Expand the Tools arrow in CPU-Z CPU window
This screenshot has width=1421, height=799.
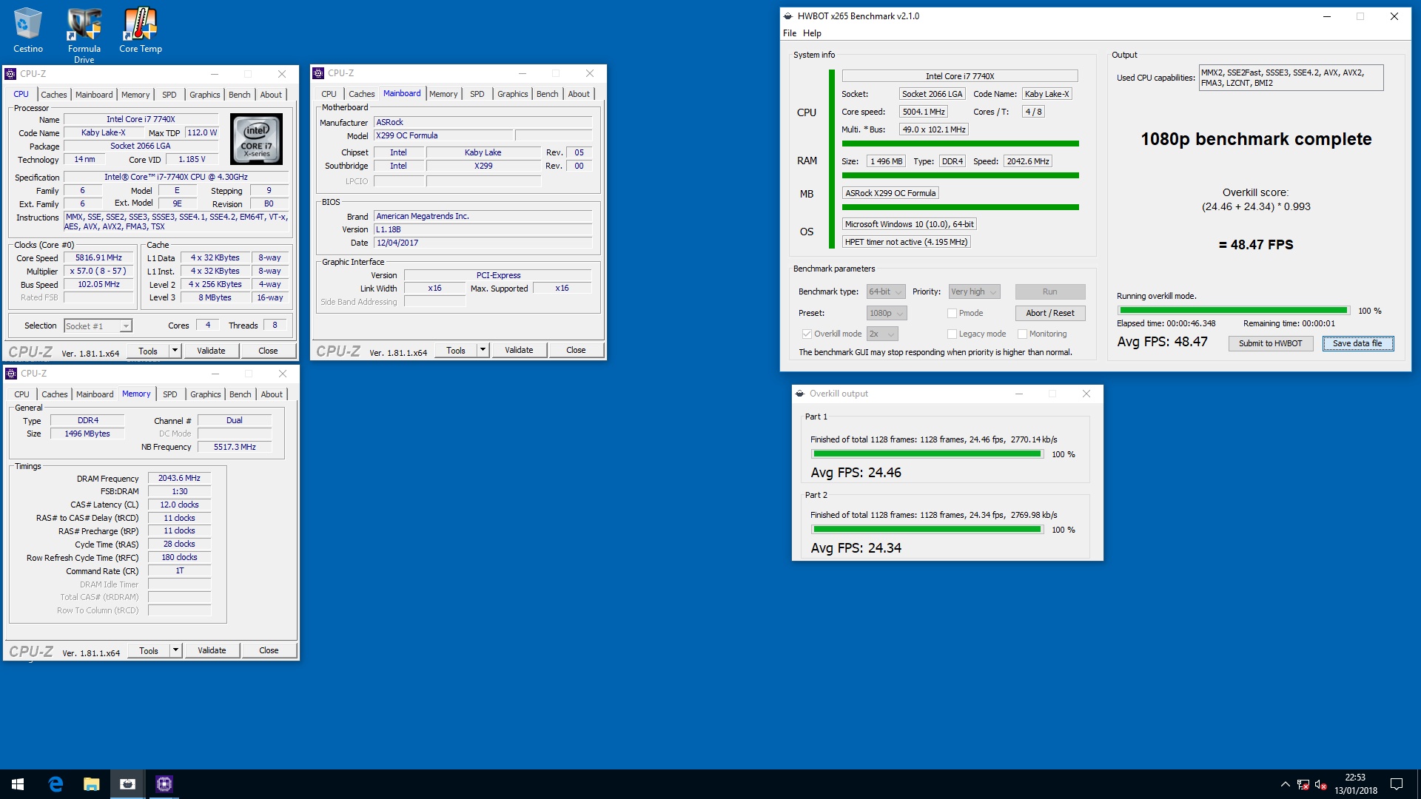[175, 351]
